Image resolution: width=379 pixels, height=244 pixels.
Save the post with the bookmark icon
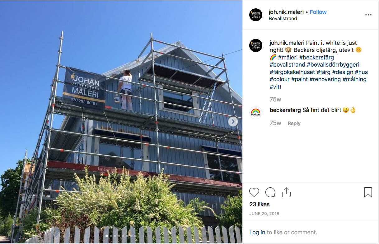coord(368,192)
